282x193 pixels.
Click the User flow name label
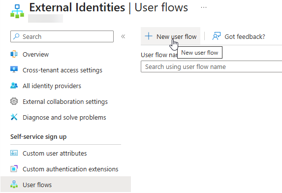[x=159, y=55]
